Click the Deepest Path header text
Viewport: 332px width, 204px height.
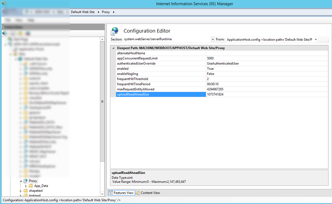pyautogui.click(x=171, y=48)
